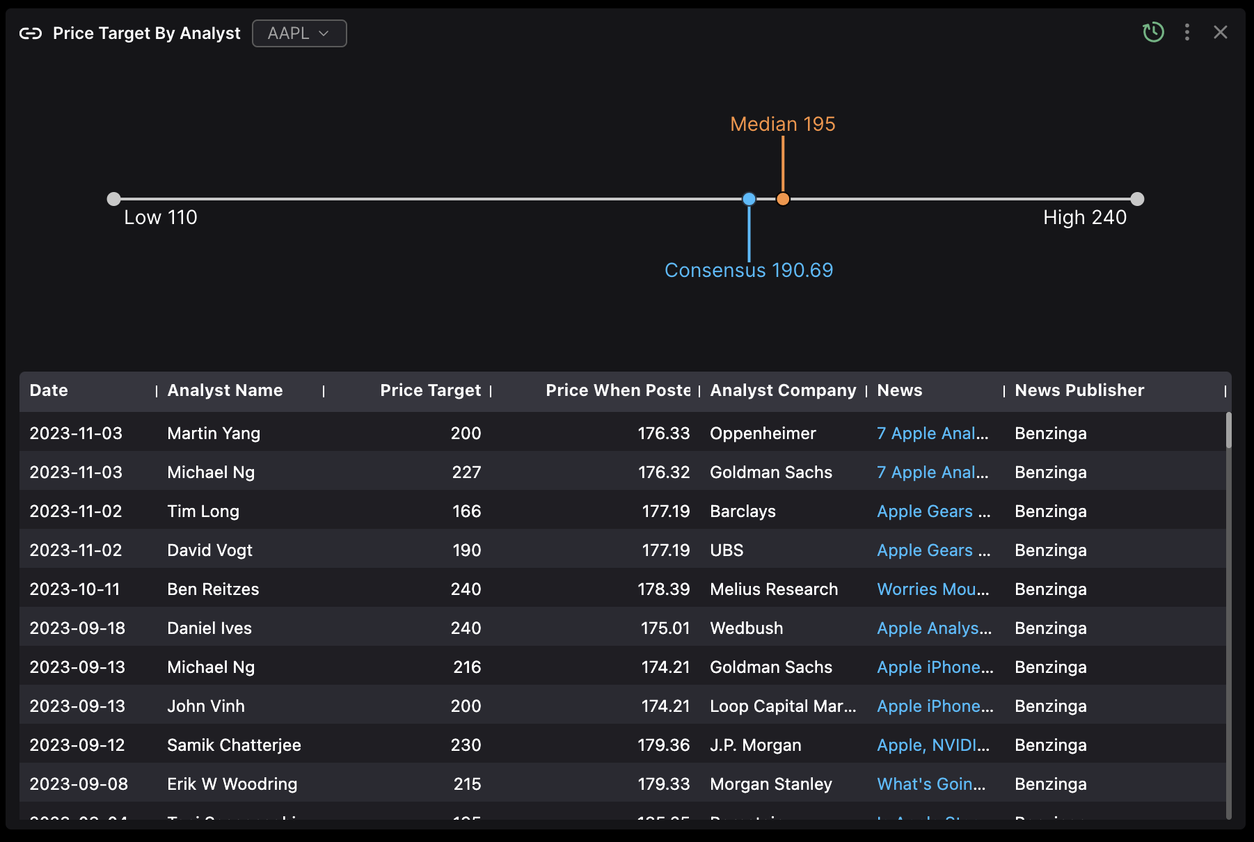Open Martin Yang's '7 Apple Anal...' news link
Image resolution: width=1254 pixels, height=842 pixels.
point(932,434)
